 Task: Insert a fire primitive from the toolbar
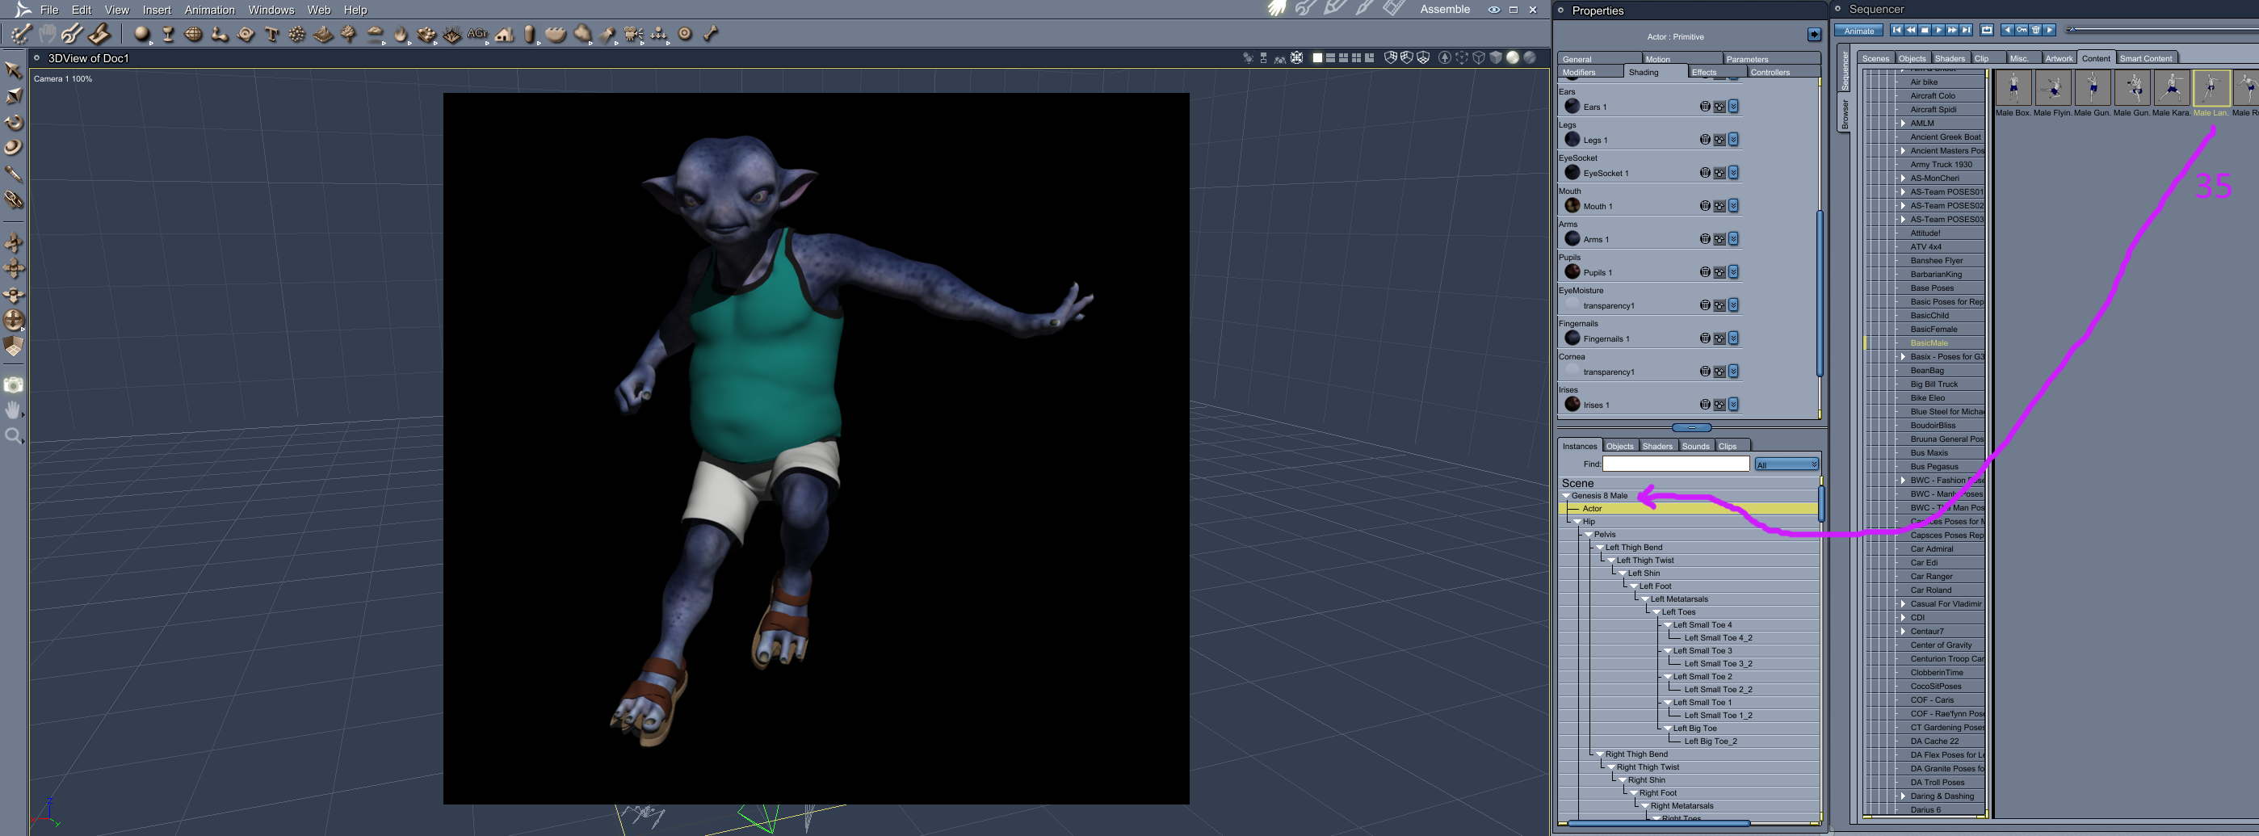(401, 34)
